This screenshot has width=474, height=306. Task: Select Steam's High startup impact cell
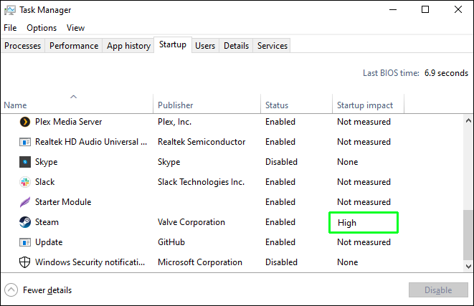pyautogui.click(x=364, y=222)
